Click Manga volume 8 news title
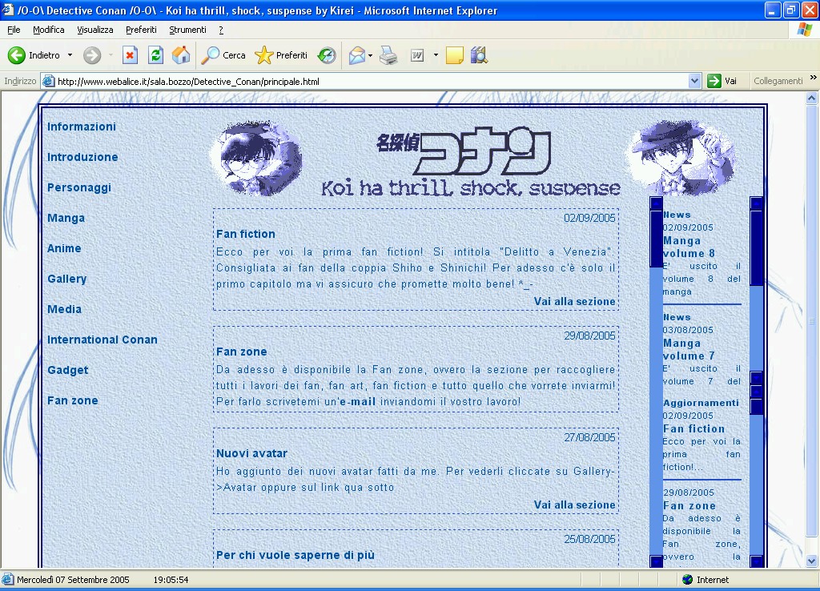The image size is (820, 591). [x=689, y=247]
